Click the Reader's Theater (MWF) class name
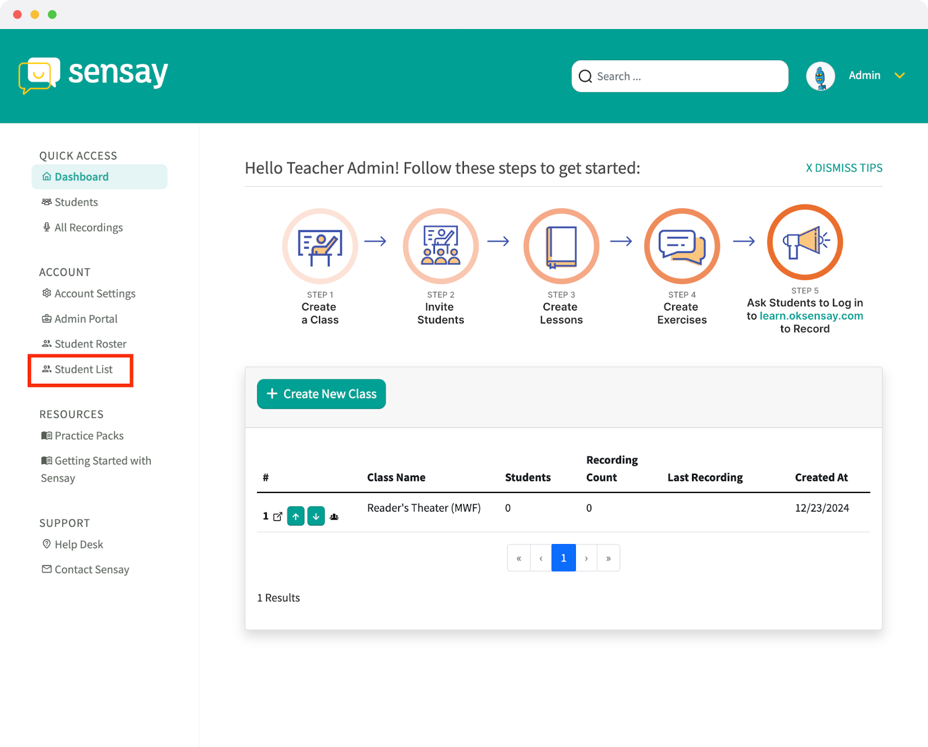This screenshot has height=747, width=928. click(x=424, y=508)
